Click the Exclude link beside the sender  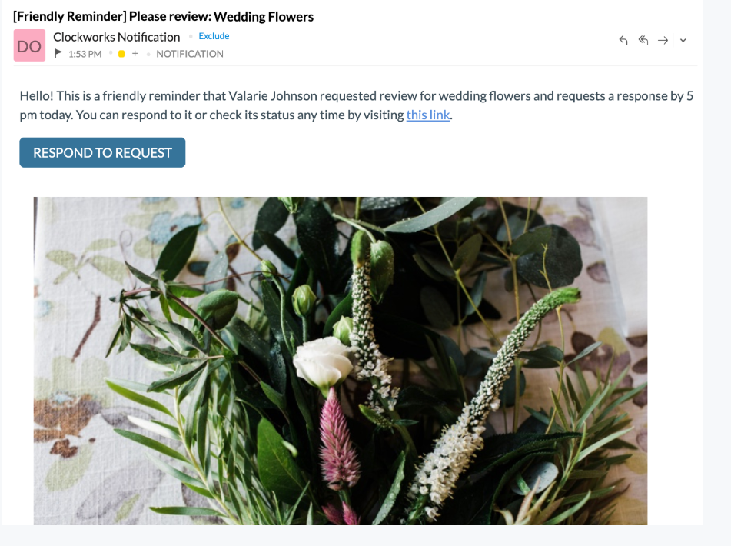pyautogui.click(x=214, y=36)
